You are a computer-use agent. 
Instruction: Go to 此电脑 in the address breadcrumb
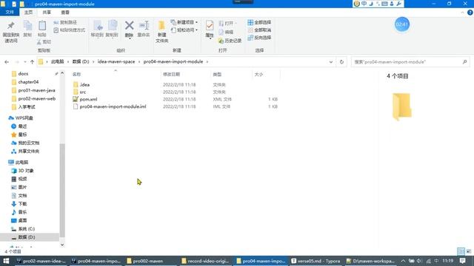[58, 62]
